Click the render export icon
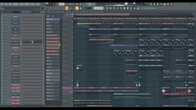 [168, 4]
